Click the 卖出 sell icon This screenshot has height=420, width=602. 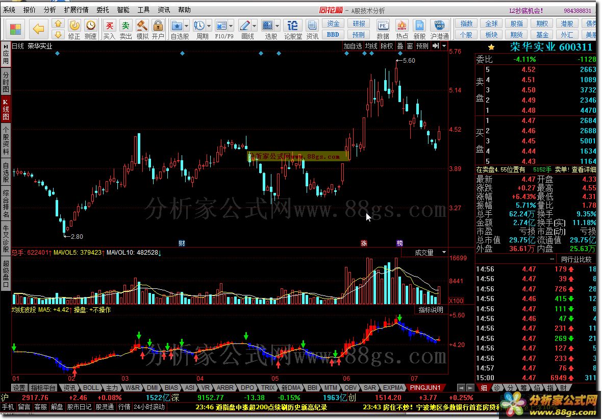pos(126,26)
